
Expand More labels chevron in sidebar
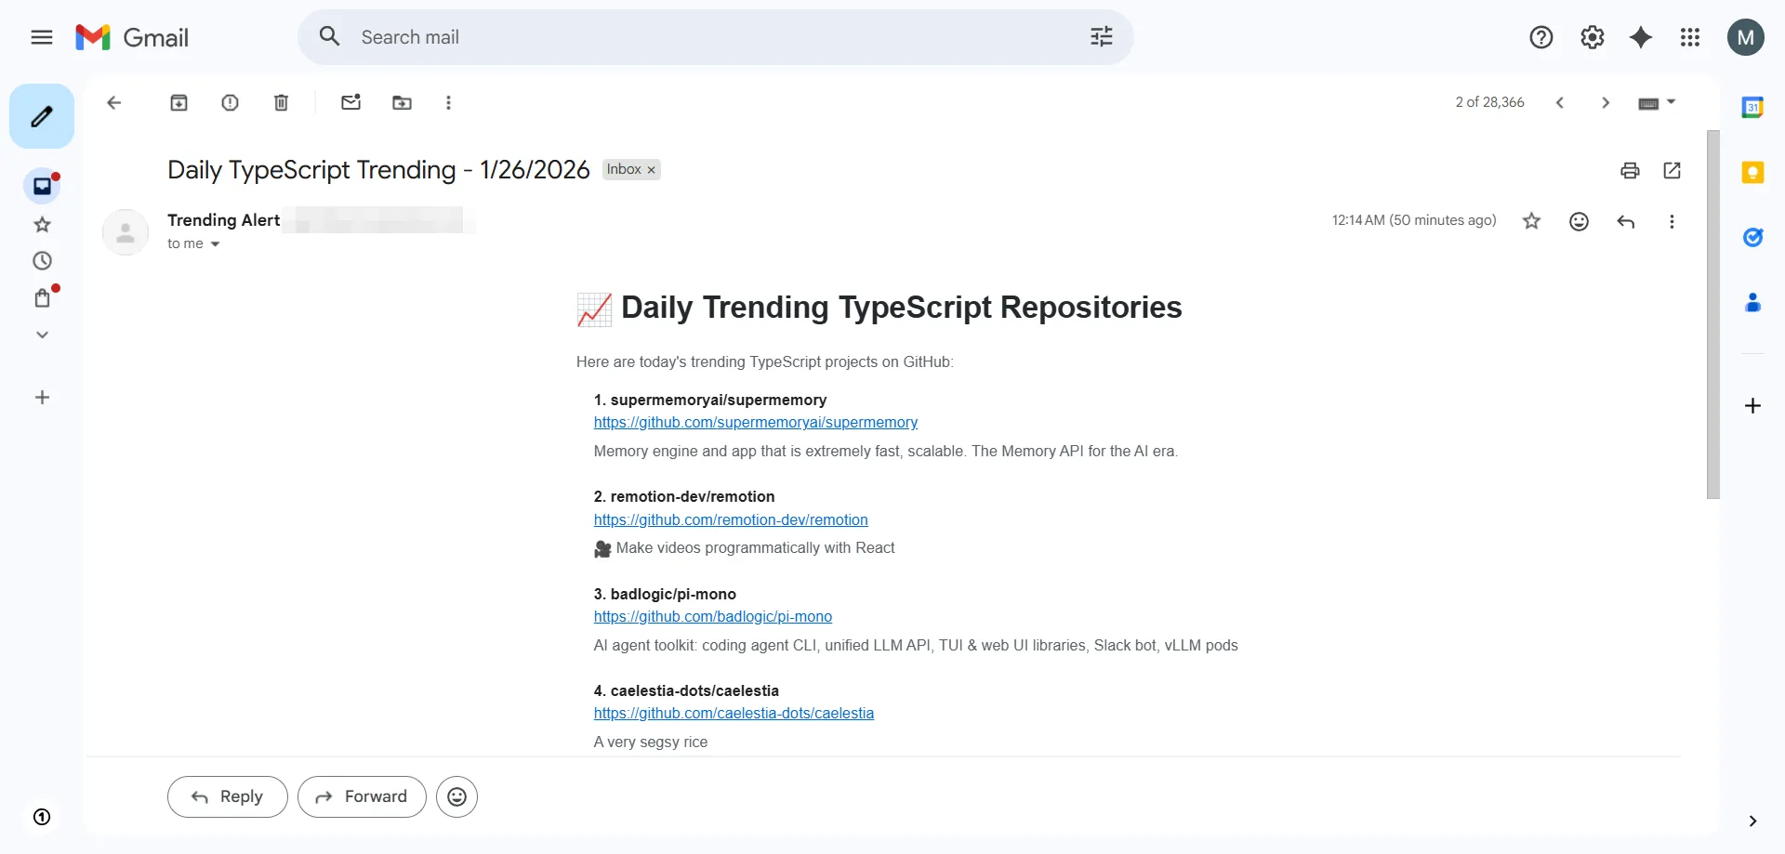tap(42, 335)
